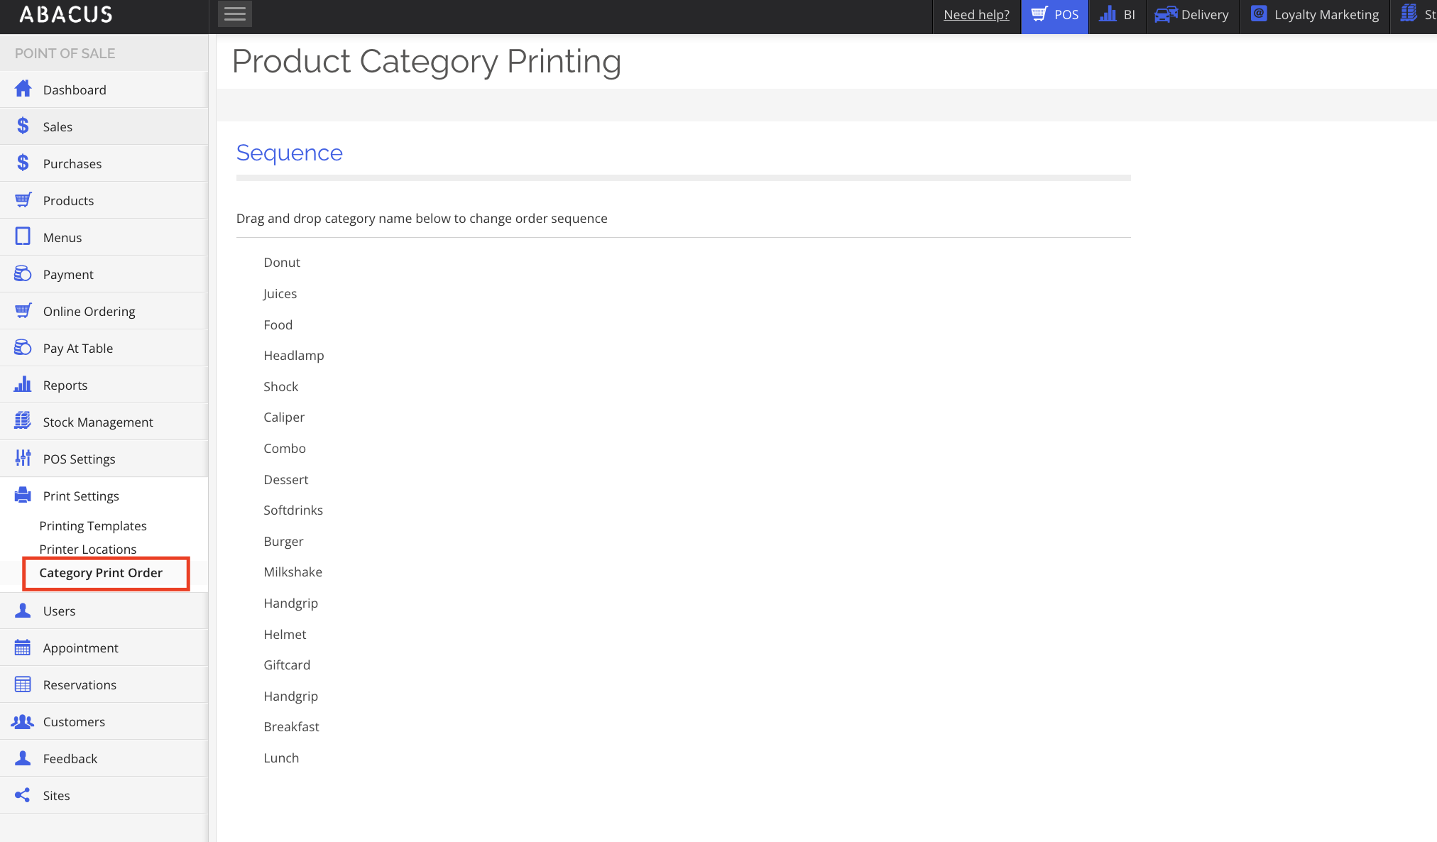Select the Milkshake category row

(x=293, y=572)
